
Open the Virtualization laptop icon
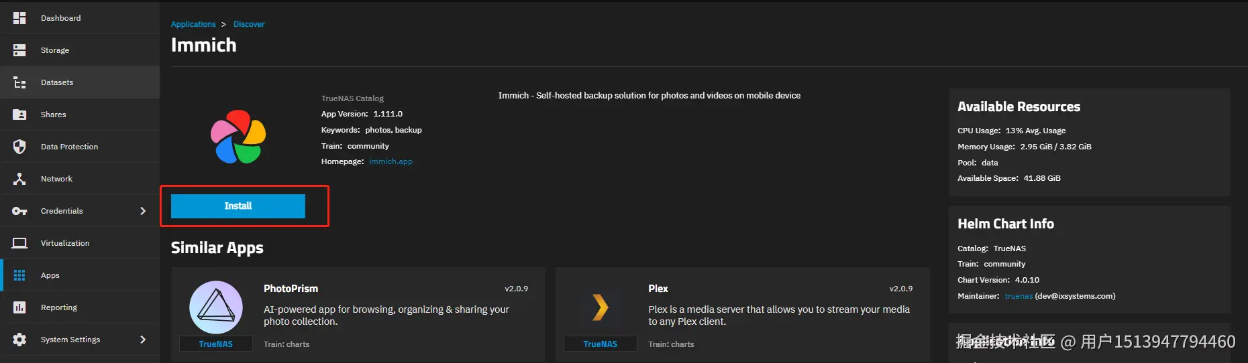[19, 243]
